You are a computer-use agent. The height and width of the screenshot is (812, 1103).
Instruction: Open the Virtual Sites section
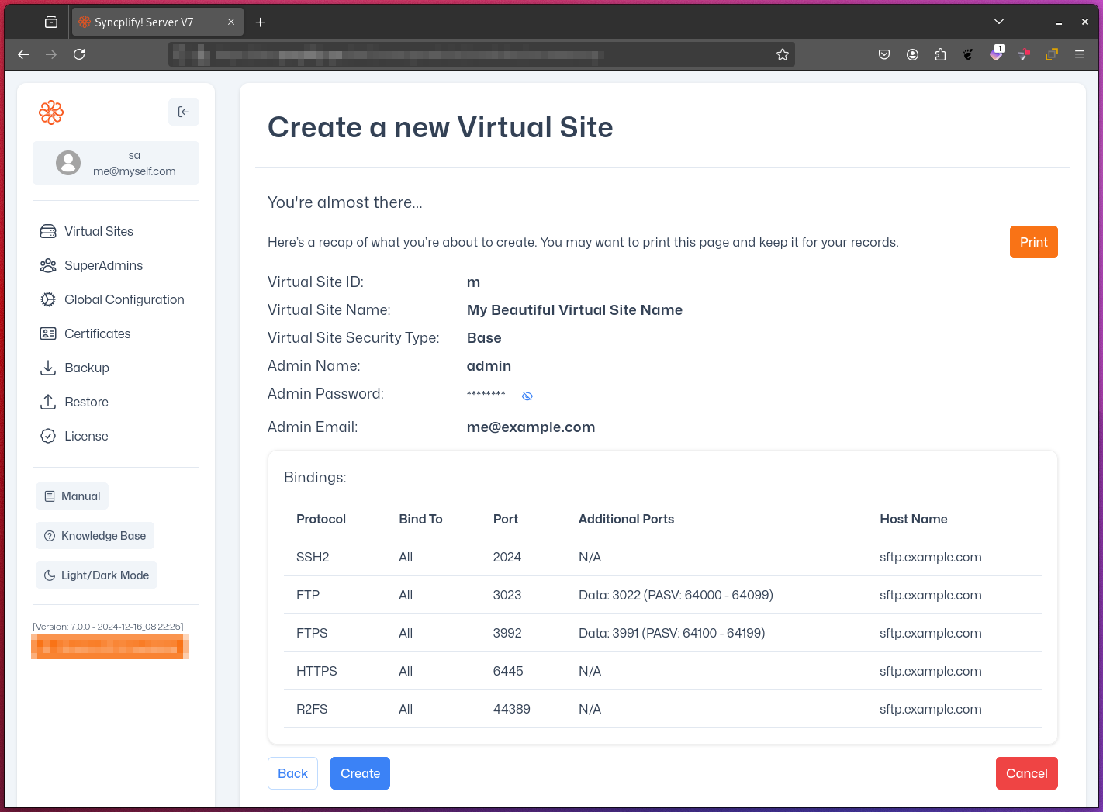(x=99, y=231)
